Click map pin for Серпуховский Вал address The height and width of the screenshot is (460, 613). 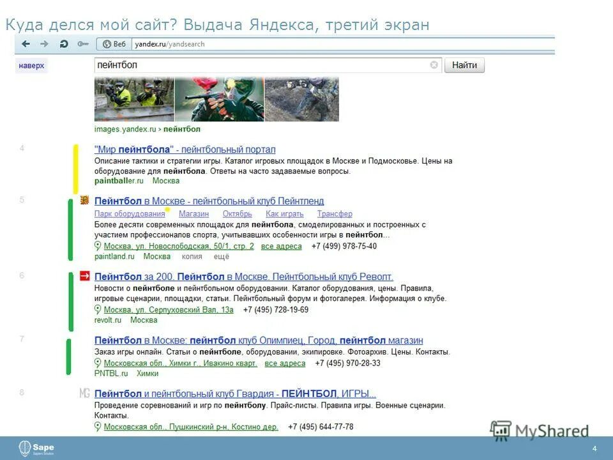pos(98,309)
